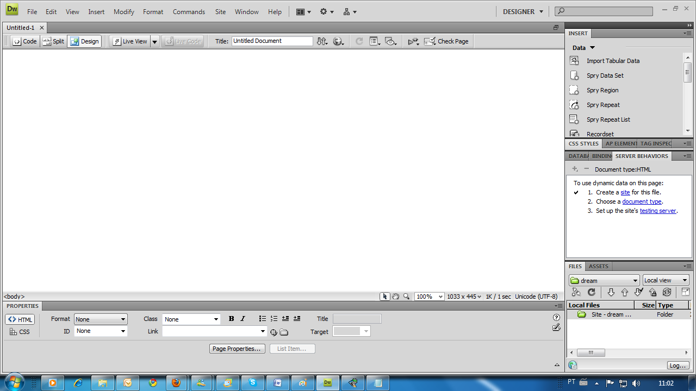
Task: Select CSS mode in Properties panel
Action: click(20, 332)
